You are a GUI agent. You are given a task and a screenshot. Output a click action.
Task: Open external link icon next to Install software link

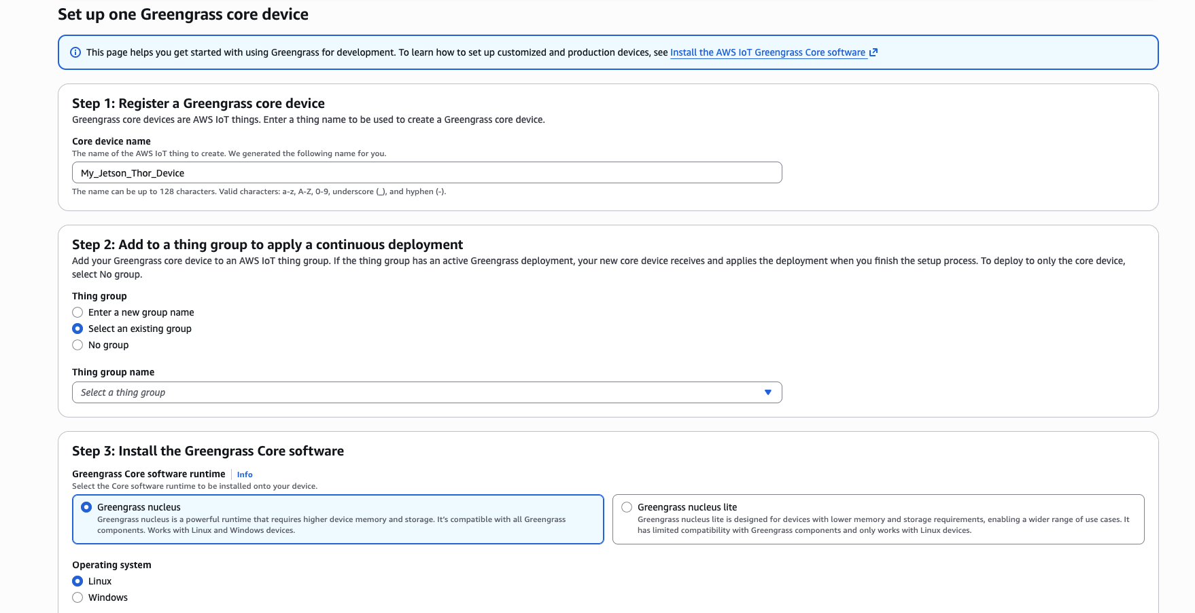[x=873, y=52]
